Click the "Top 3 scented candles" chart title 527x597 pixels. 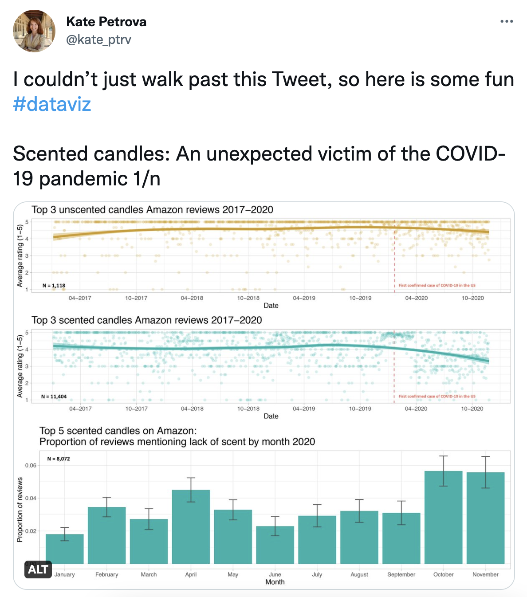pos(146,320)
